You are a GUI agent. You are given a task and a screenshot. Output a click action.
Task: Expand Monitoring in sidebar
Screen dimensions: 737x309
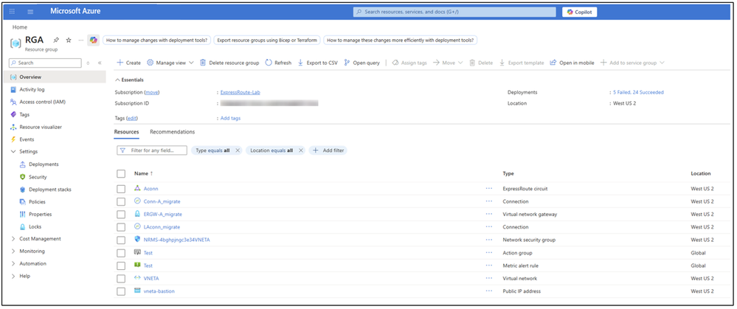[13, 251]
